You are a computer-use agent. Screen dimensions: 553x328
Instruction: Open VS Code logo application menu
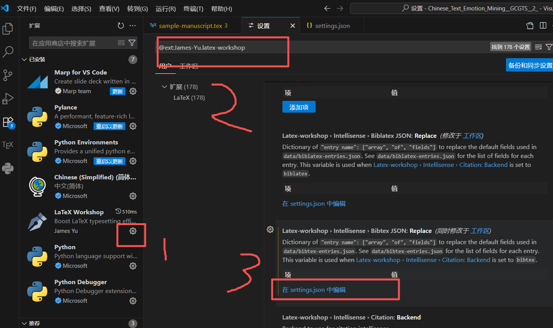[5, 8]
